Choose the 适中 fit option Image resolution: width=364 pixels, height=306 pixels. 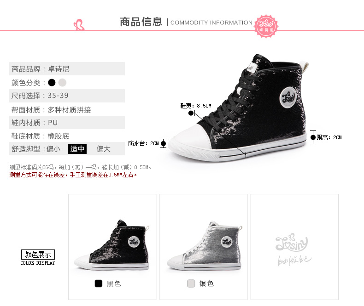coord(77,149)
